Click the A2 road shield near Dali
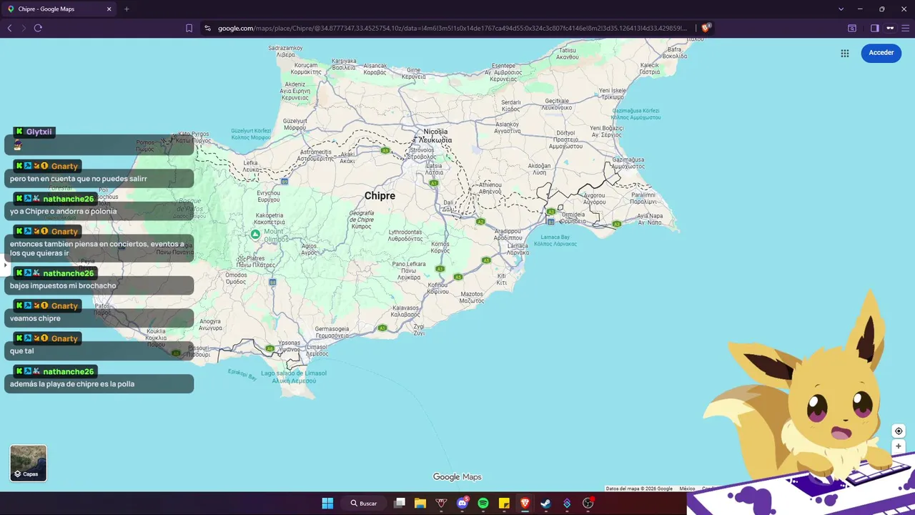This screenshot has height=515, width=915. click(480, 222)
